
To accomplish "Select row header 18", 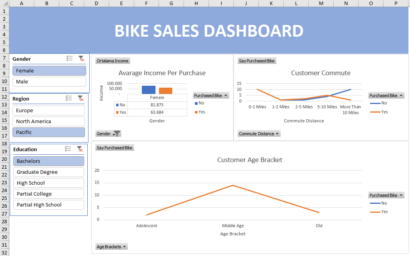I will 4,143.
